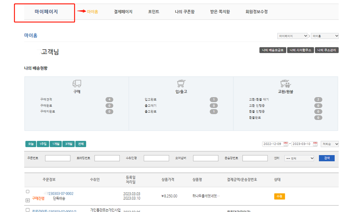Check the box for order 230303-07-0002

click(28, 192)
